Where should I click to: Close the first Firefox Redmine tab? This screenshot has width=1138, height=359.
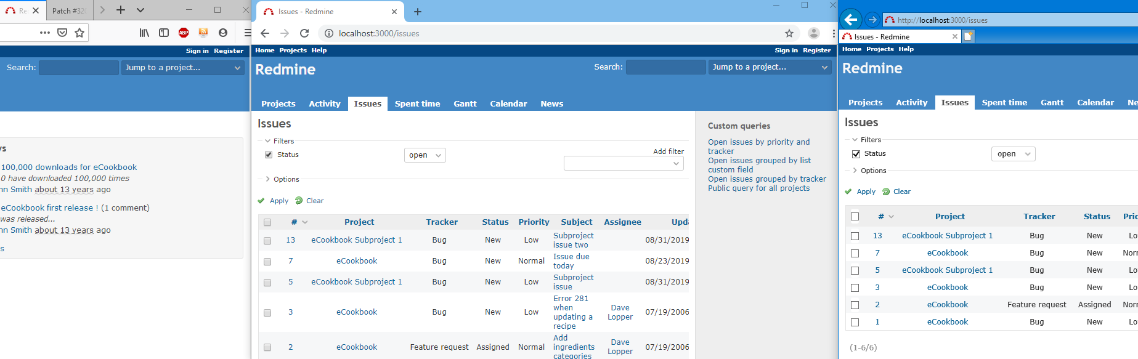(x=36, y=10)
